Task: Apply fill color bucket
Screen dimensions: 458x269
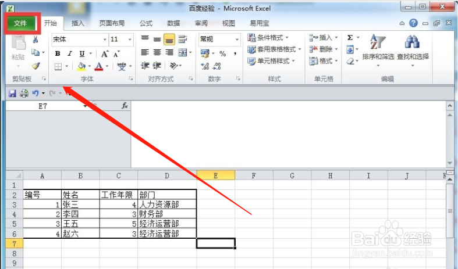Action: pos(81,66)
